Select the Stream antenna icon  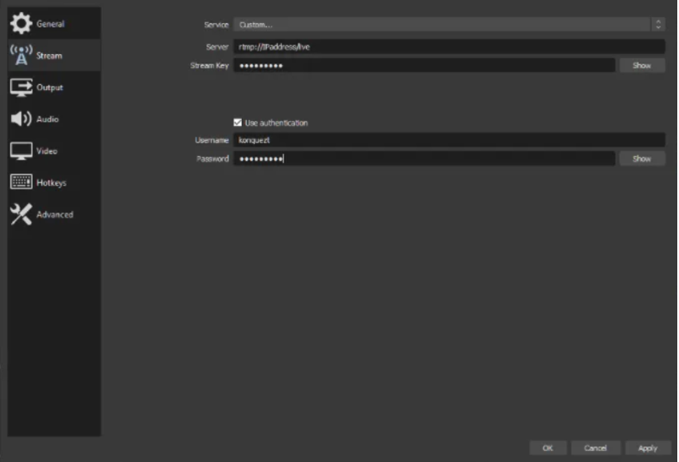(21, 56)
